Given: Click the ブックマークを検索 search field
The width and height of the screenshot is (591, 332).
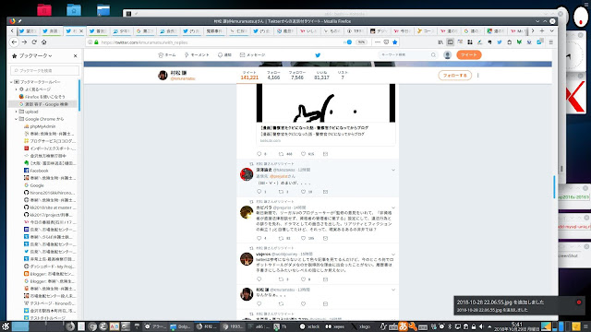Looking at the screenshot, I should pyautogui.click(x=45, y=70).
